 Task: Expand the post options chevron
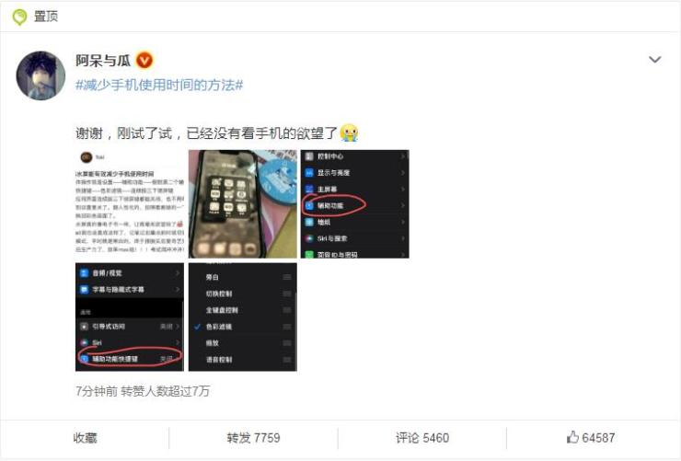pyautogui.click(x=655, y=60)
